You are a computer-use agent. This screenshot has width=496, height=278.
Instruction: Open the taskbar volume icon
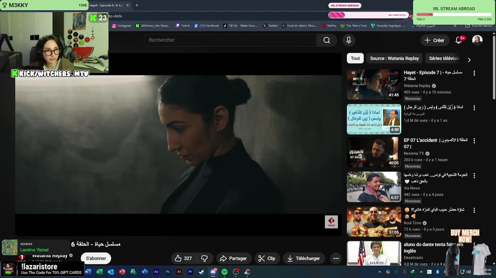click(469, 272)
